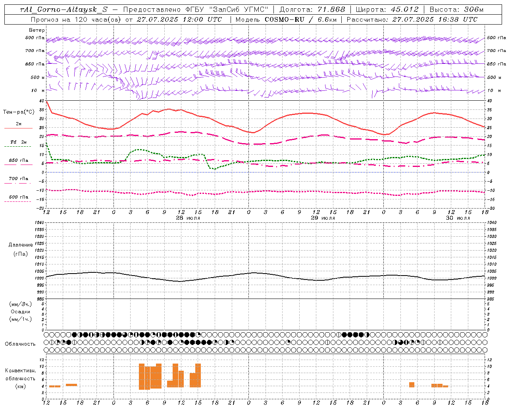Click the forecast header Прогноз на 120 часа(ов)

coord(76,19)
